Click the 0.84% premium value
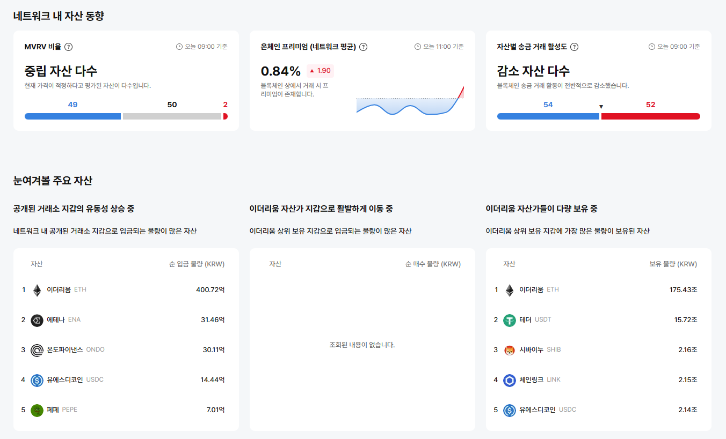 point(280,71)
